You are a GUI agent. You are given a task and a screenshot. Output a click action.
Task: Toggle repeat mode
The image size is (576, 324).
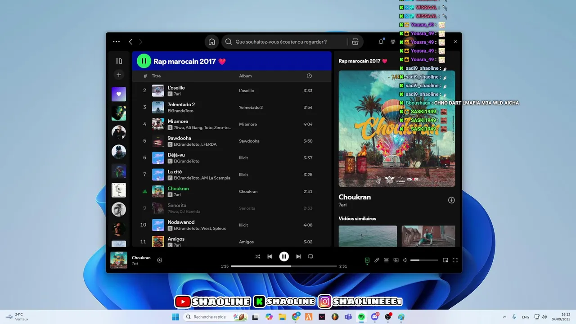click(310, 256)
